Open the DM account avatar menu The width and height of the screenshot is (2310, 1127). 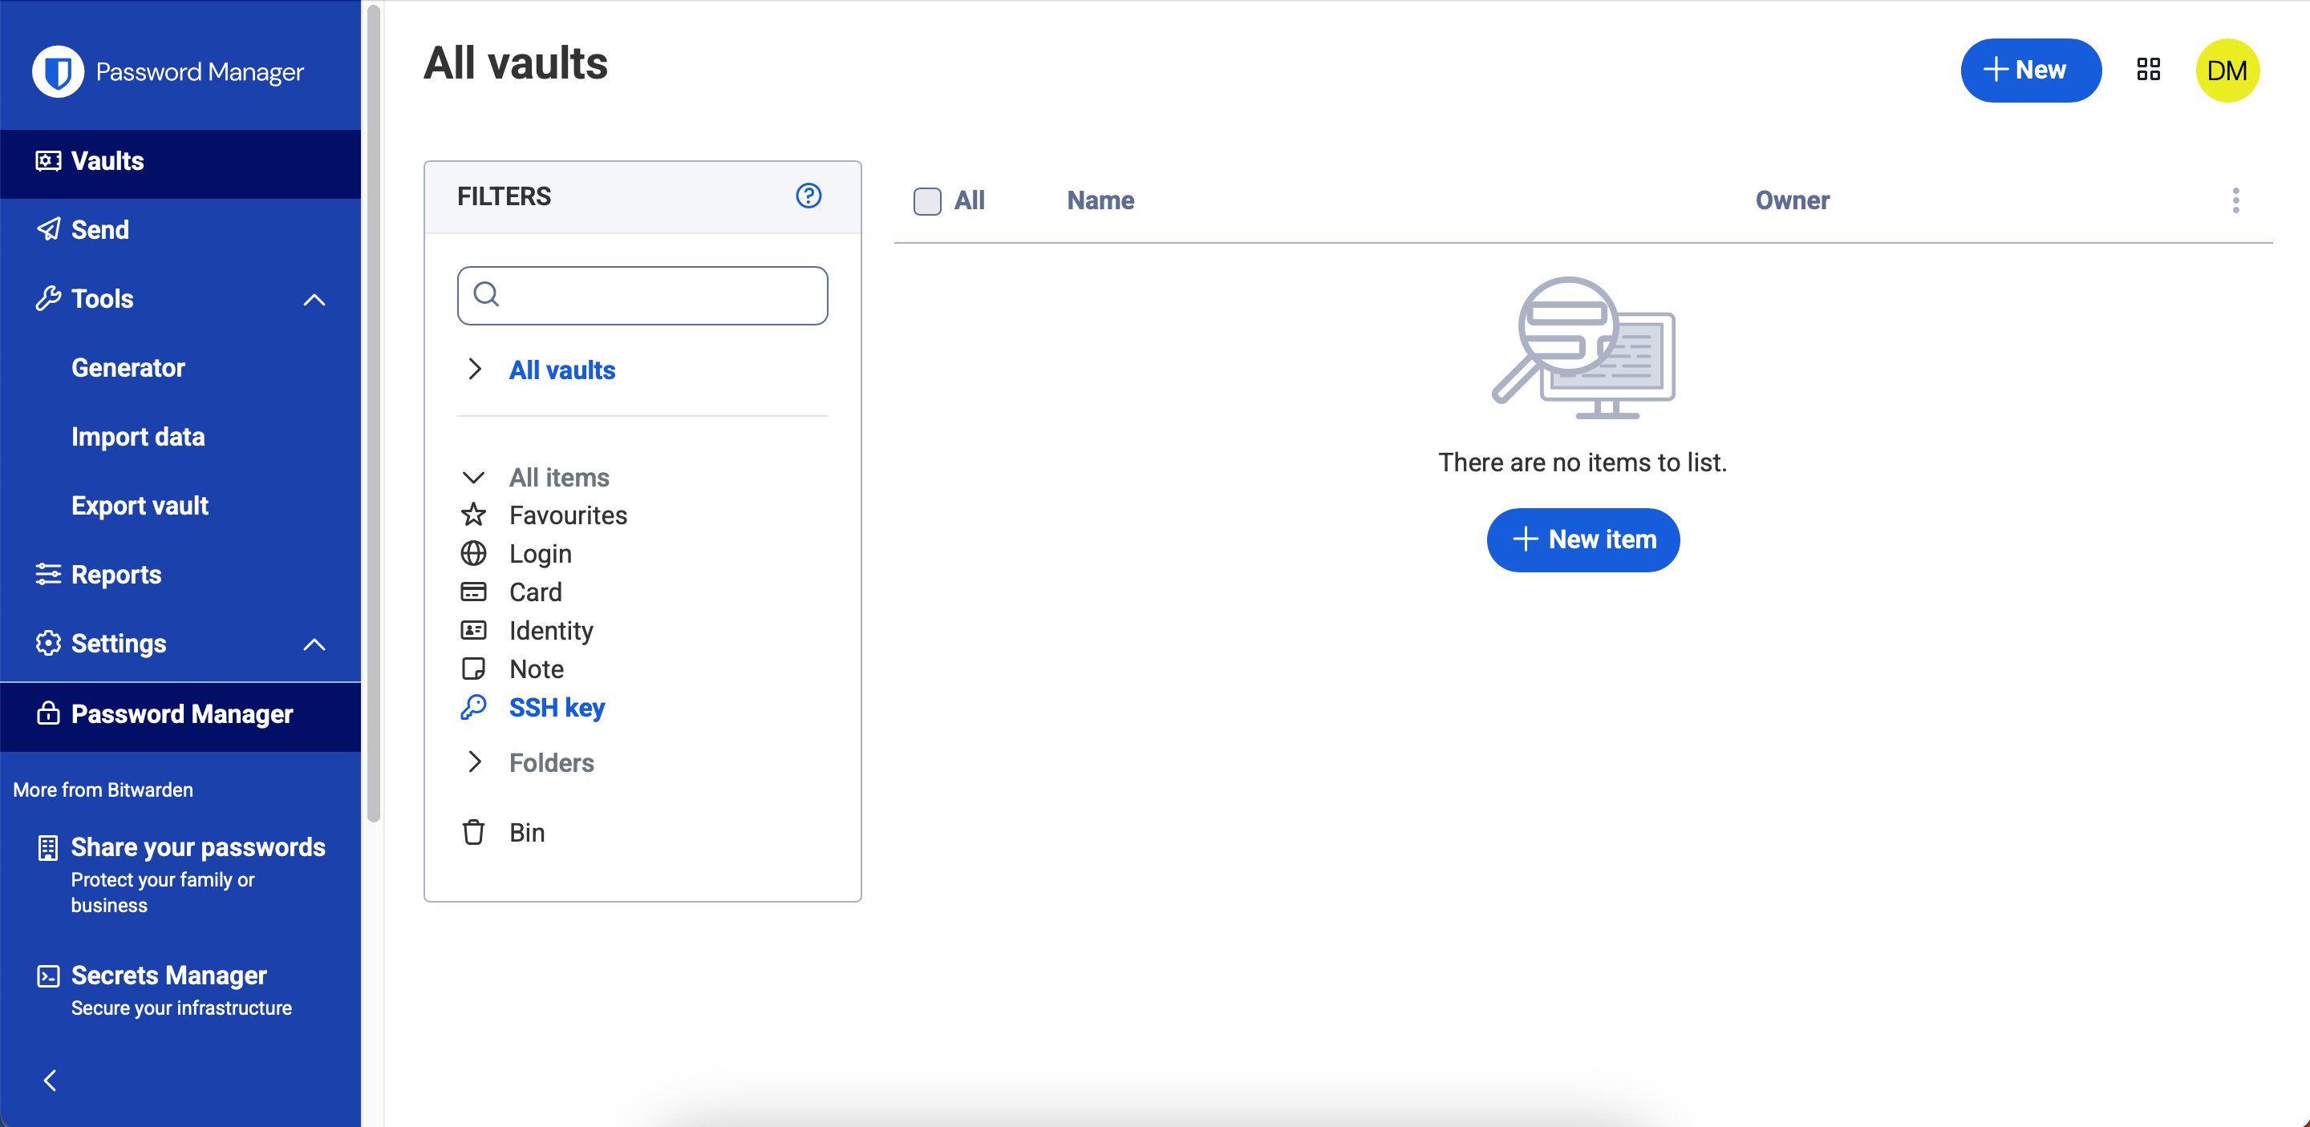(x=2227, y=70)
